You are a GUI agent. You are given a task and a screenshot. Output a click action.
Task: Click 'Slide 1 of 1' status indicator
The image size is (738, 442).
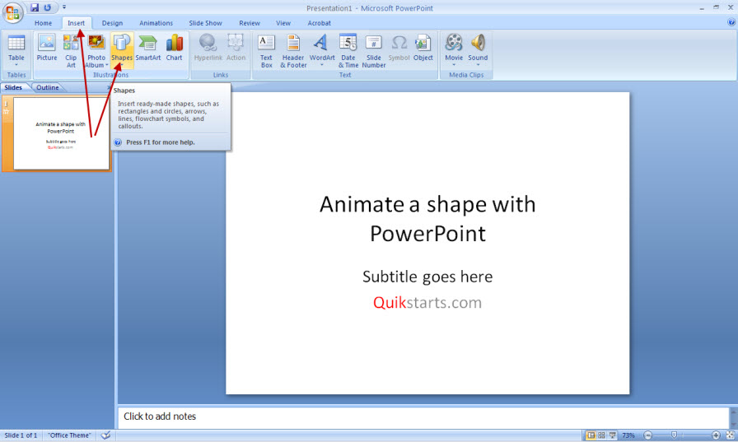(x=21, y=435)
